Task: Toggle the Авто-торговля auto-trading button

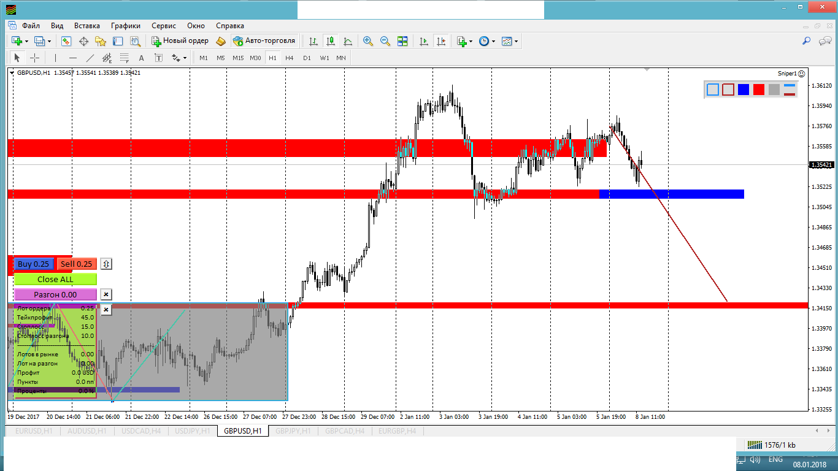Action: click(x=264, y=41)
